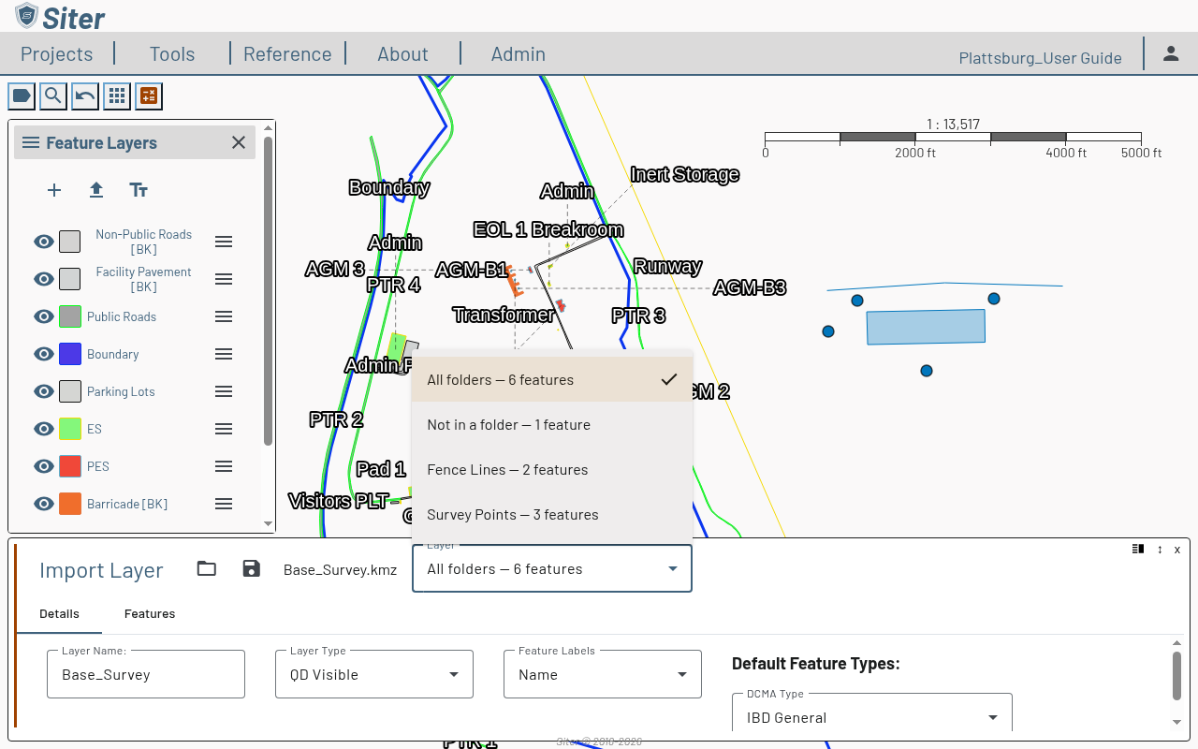Close the Feature Layers panel
This screenshot has height=749, width=1198.
click(x=239, y=142)
